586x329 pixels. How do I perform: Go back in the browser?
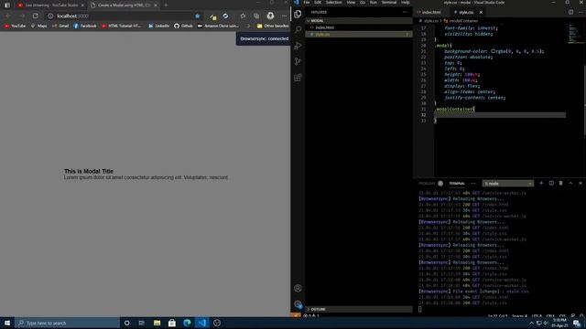point(8,16)
